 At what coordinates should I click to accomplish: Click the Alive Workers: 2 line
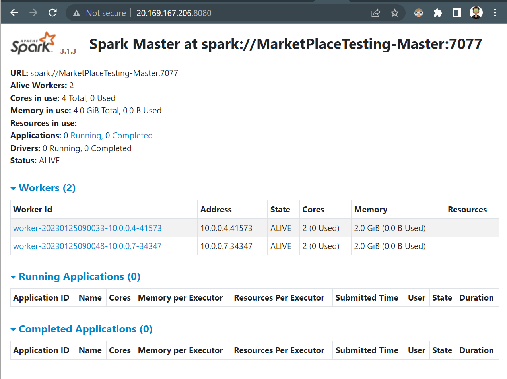pyautogui.click(x=42, y=86)
